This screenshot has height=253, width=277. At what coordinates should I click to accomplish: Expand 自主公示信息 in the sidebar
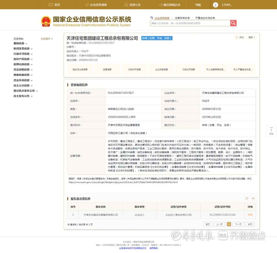[23, 85]
